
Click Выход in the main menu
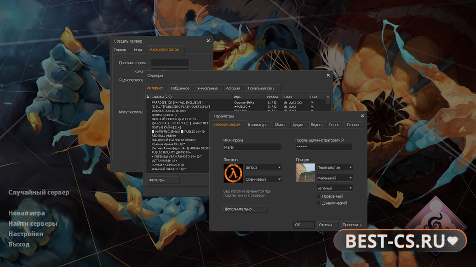click(x=19, y=244)
